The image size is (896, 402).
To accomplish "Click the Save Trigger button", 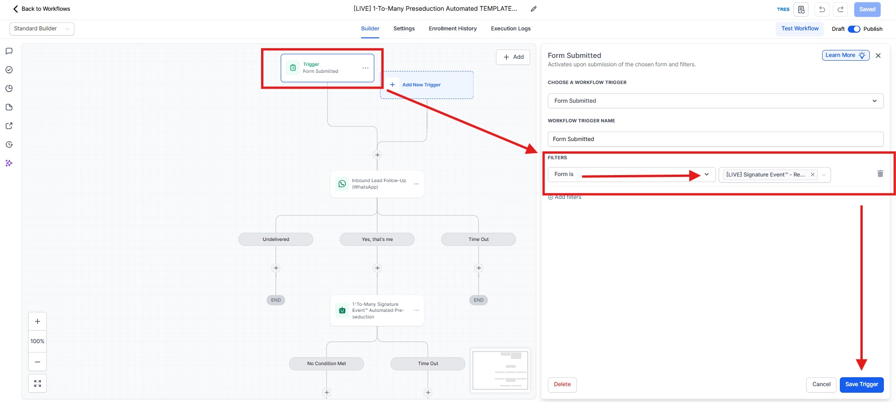I will tap(861, 384).
